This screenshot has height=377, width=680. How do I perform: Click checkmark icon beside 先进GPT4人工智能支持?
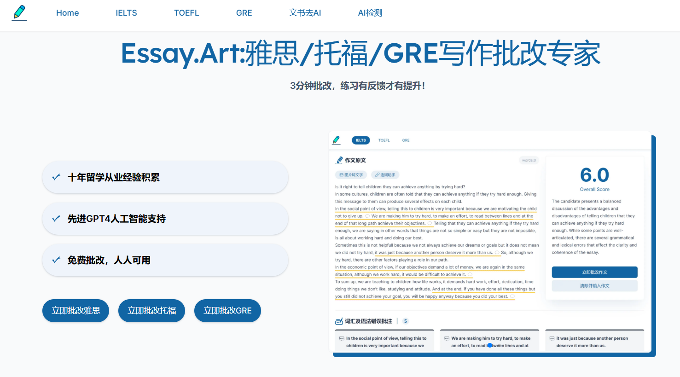[56, 219]
